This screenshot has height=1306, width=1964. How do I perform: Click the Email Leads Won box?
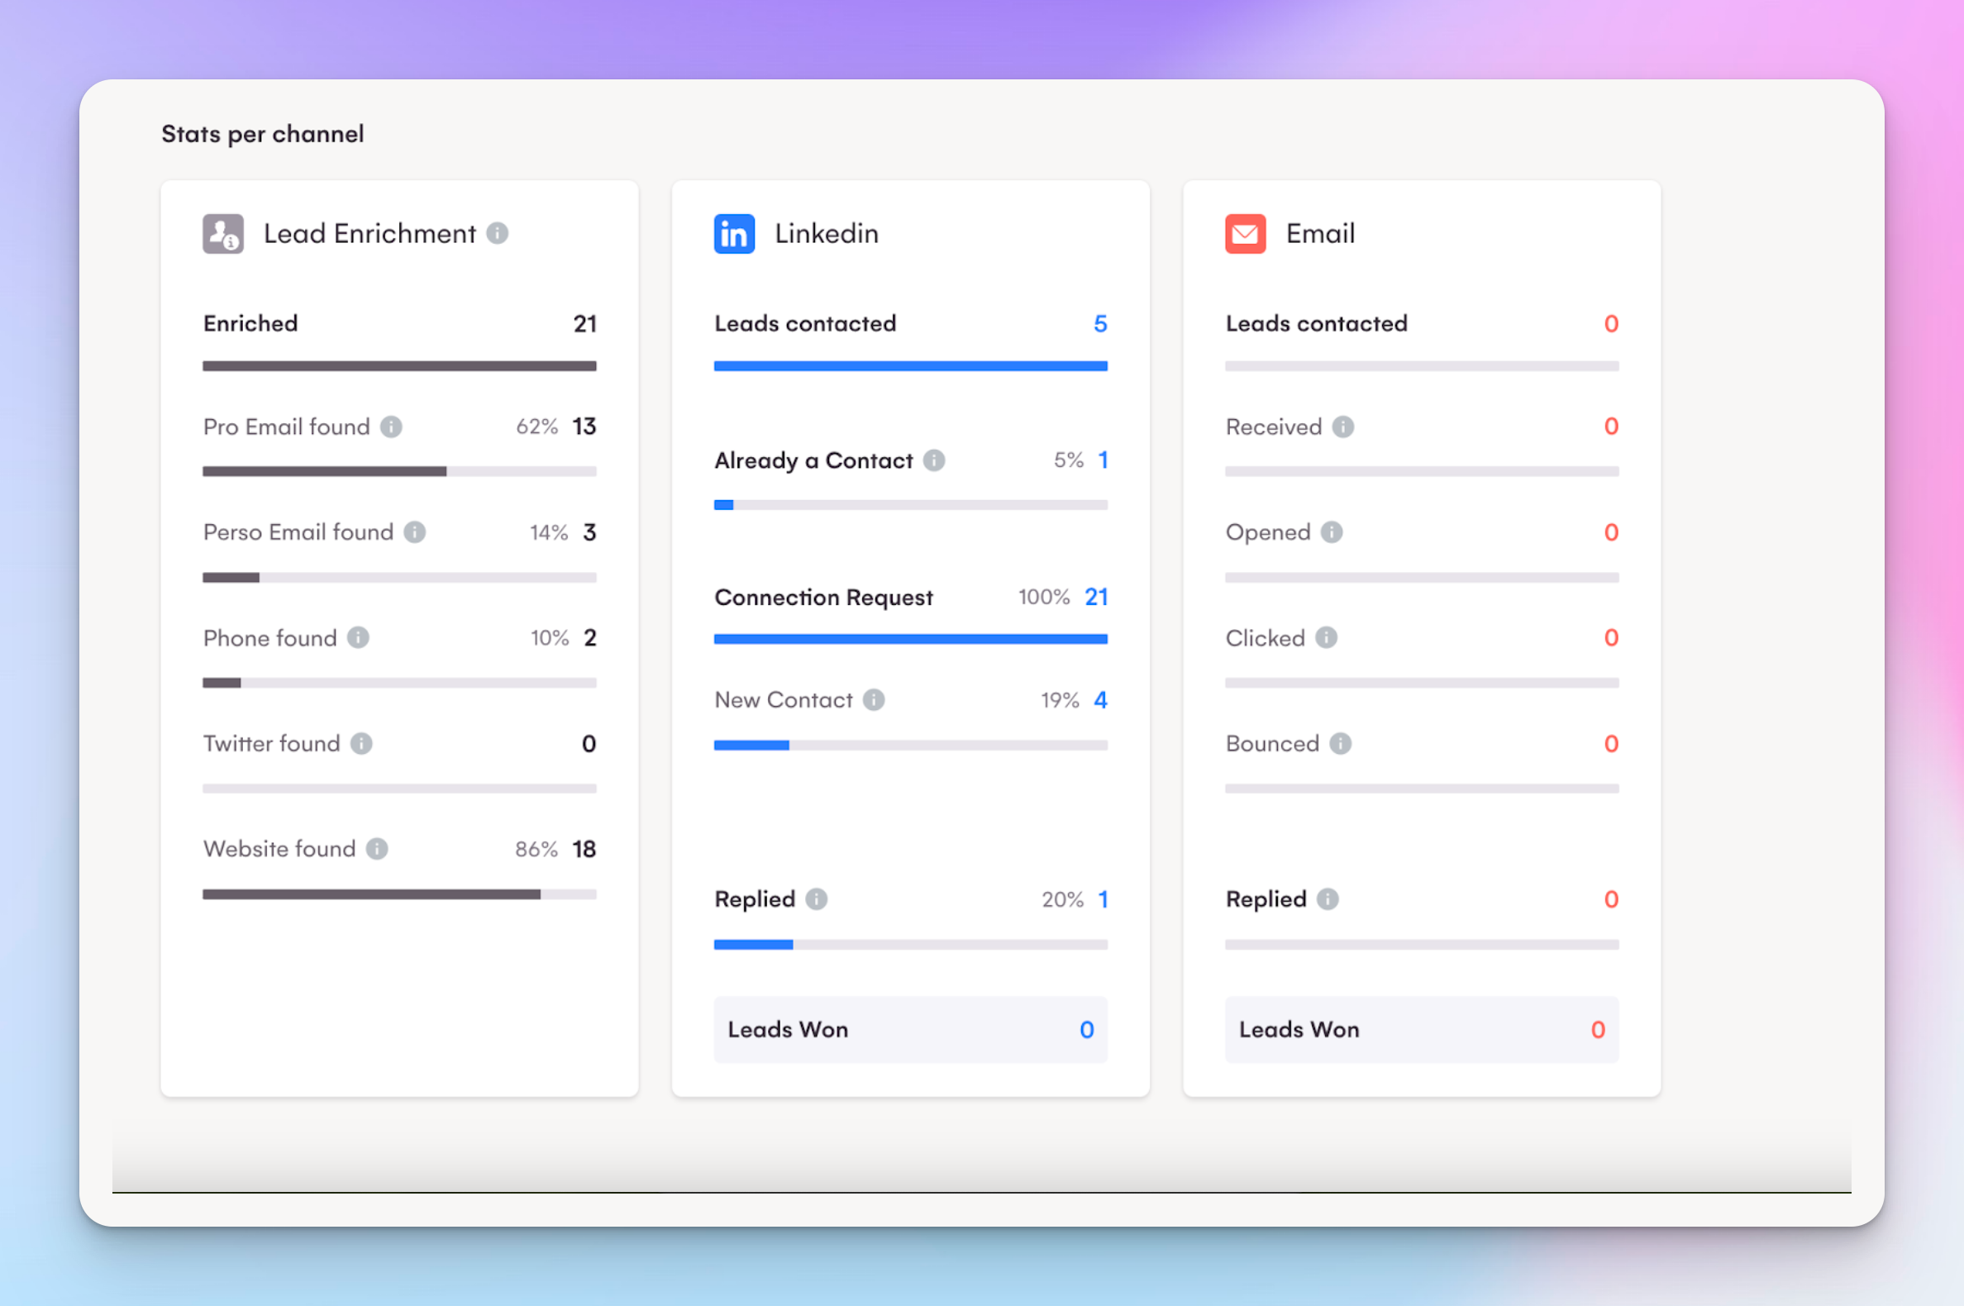[x=1421, y=1029]
